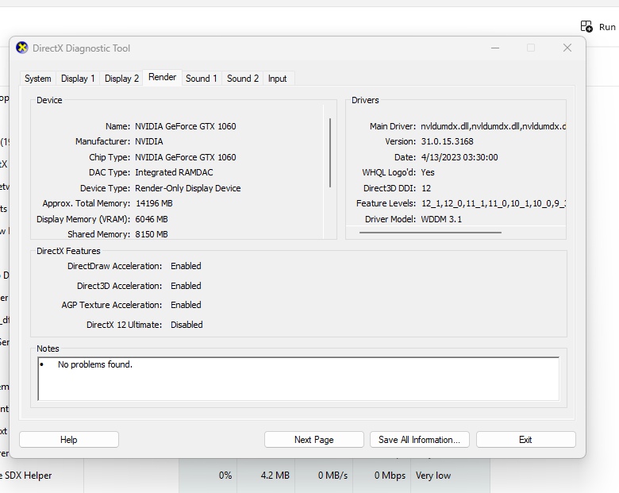Click the Run new task icon
This screenshot has height=493, width=619.
click(x=586, y=26)
